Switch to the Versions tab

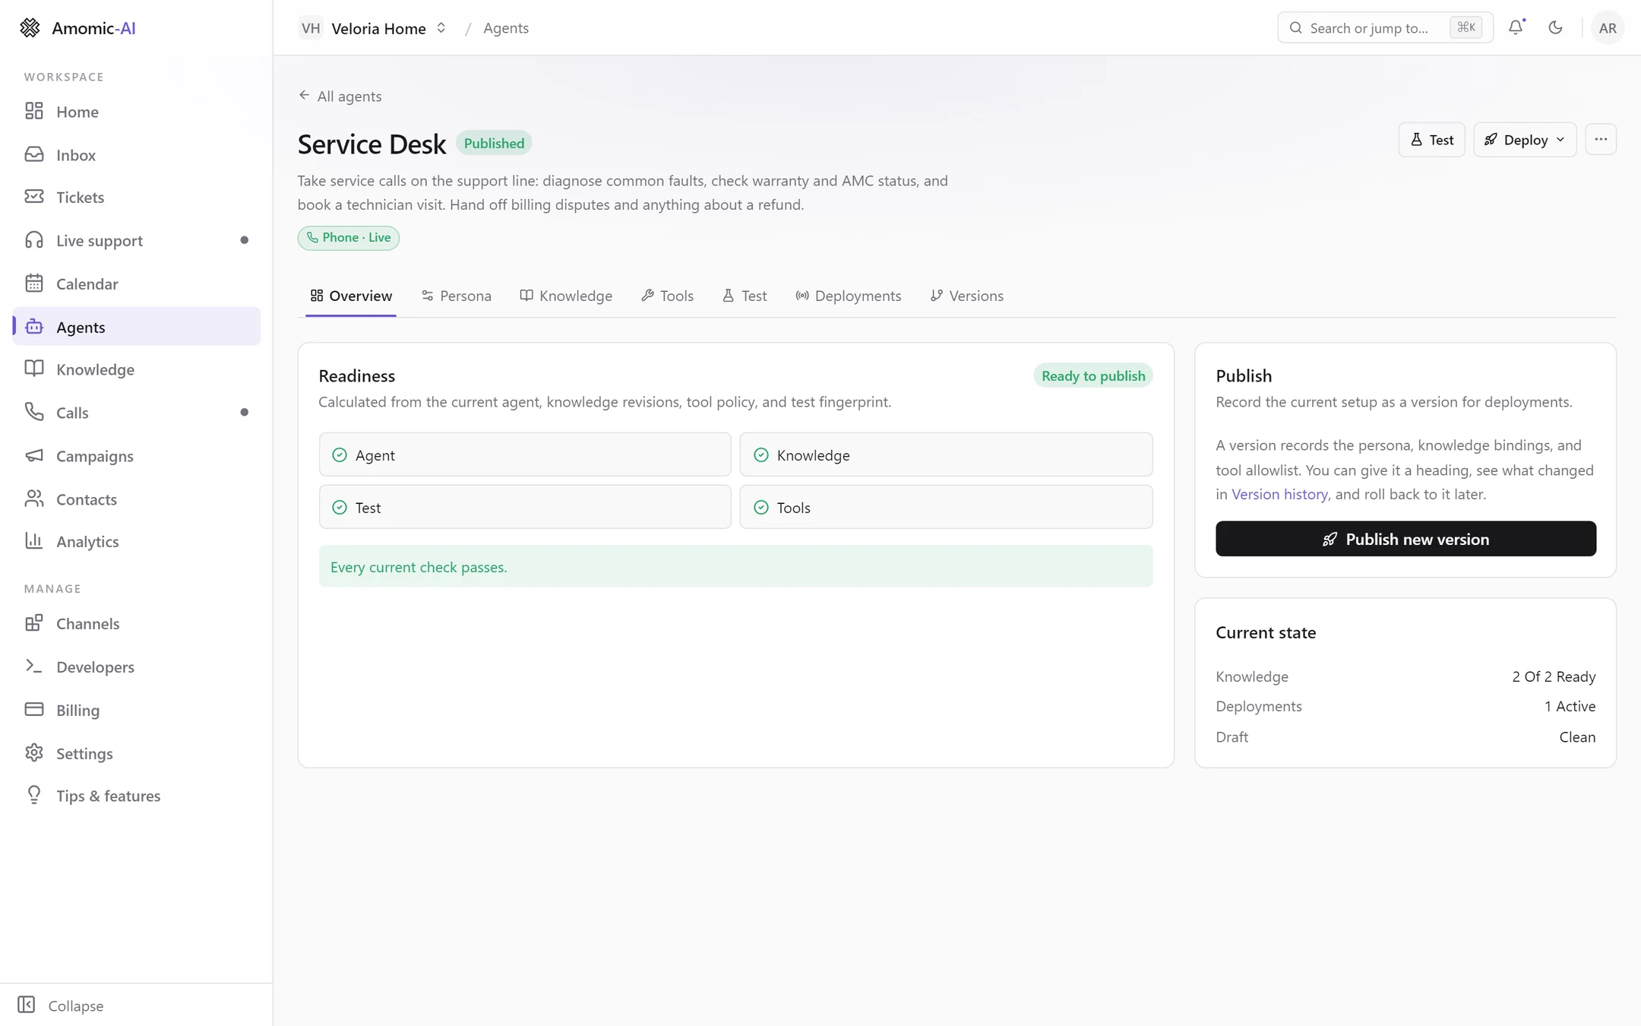(x=967, y=296)
